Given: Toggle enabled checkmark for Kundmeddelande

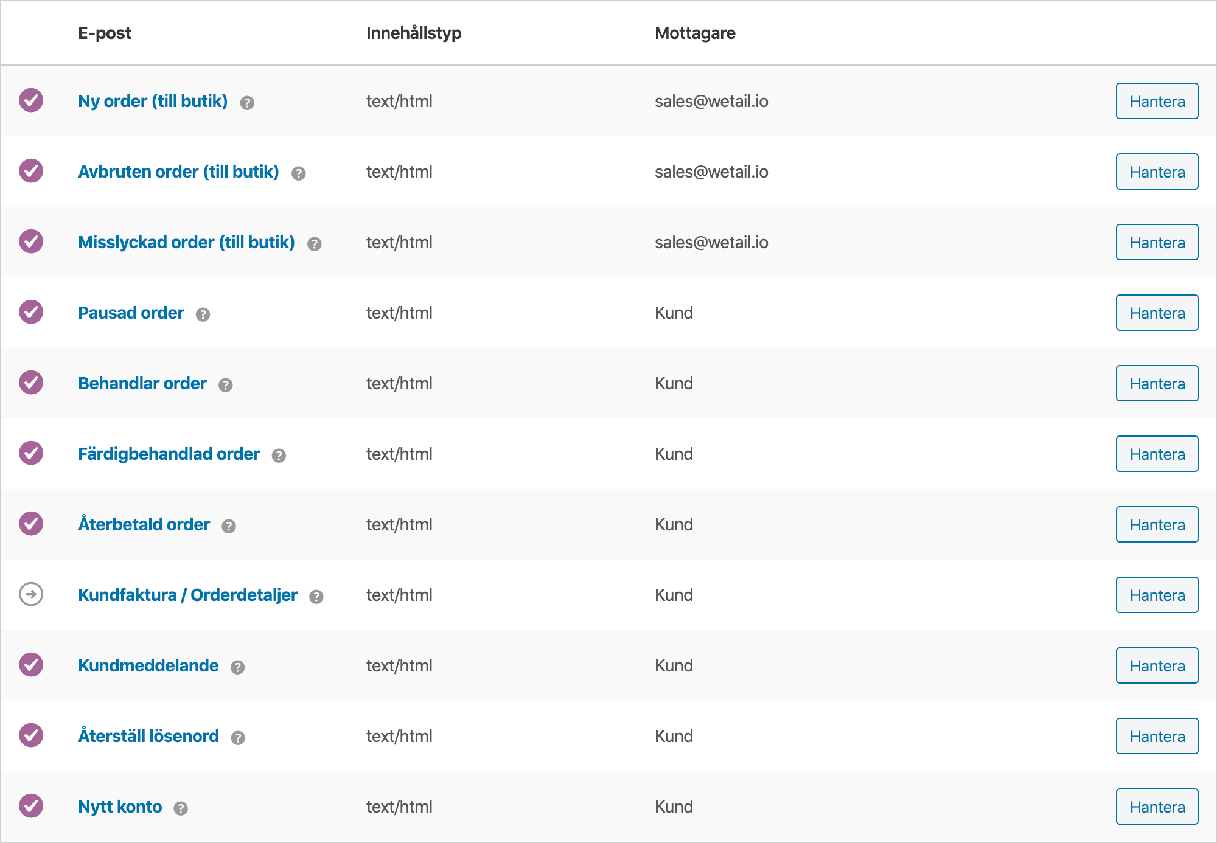Looking at the screenshot, I should pos(31,665).
